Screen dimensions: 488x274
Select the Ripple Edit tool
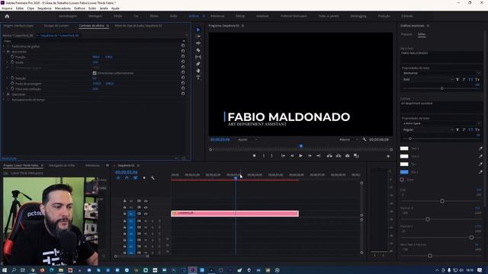tap(198, 43)
